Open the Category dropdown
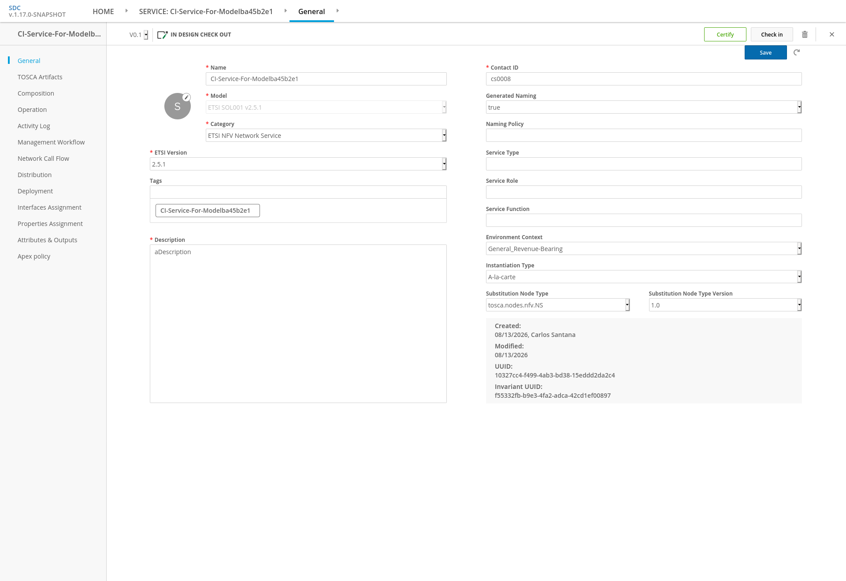The image size is (846, 581). tap(326, 135)
